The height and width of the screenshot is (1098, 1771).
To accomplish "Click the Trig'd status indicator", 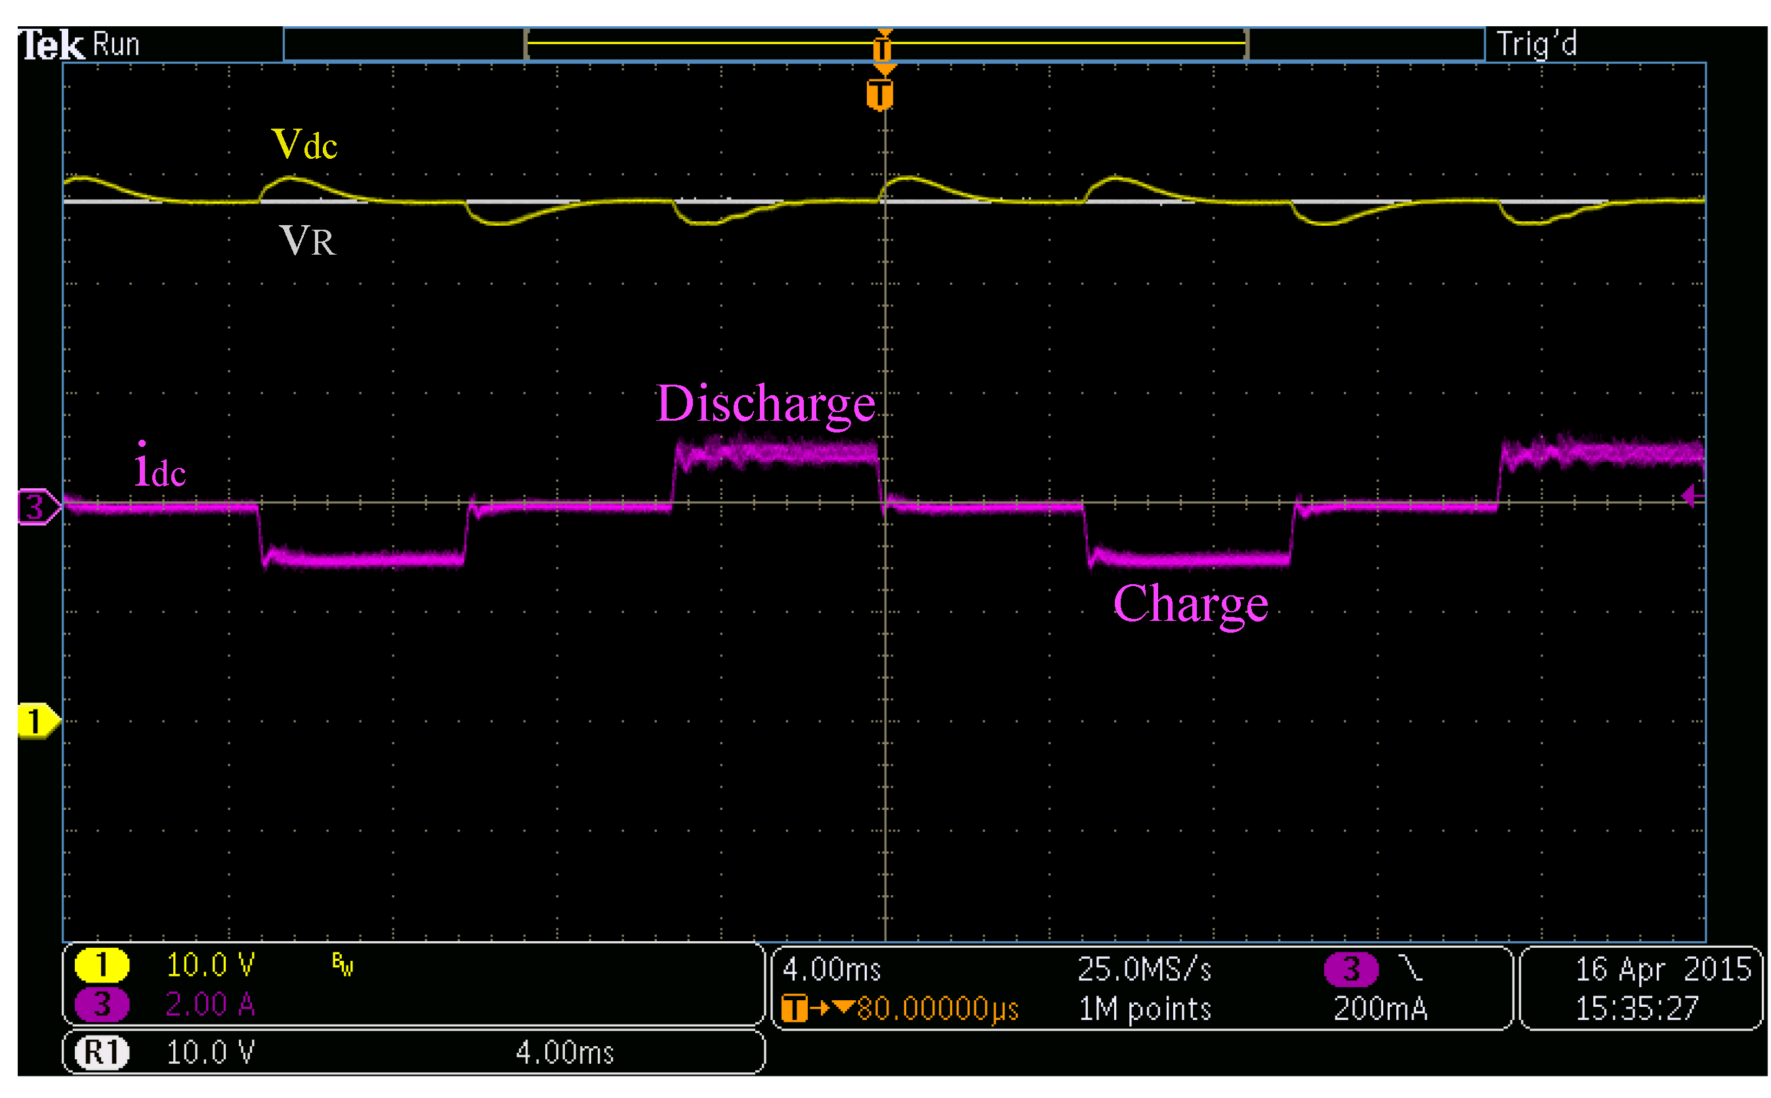I will click(1535, 43).
